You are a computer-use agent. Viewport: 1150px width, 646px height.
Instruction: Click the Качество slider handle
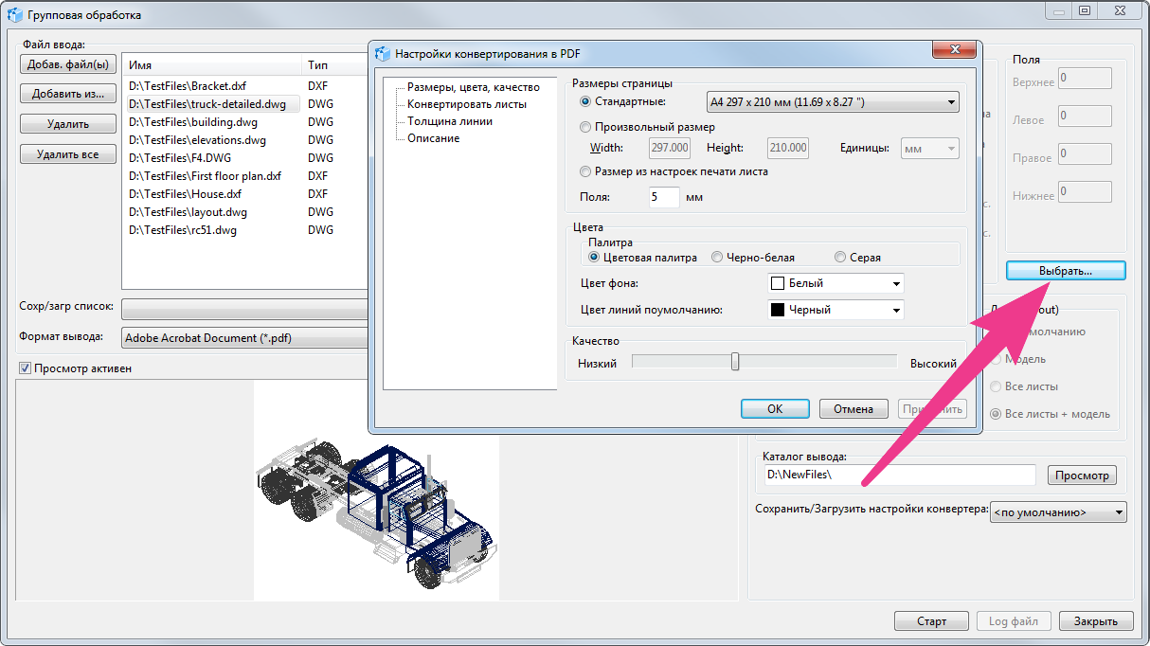[x=735, y=362]
